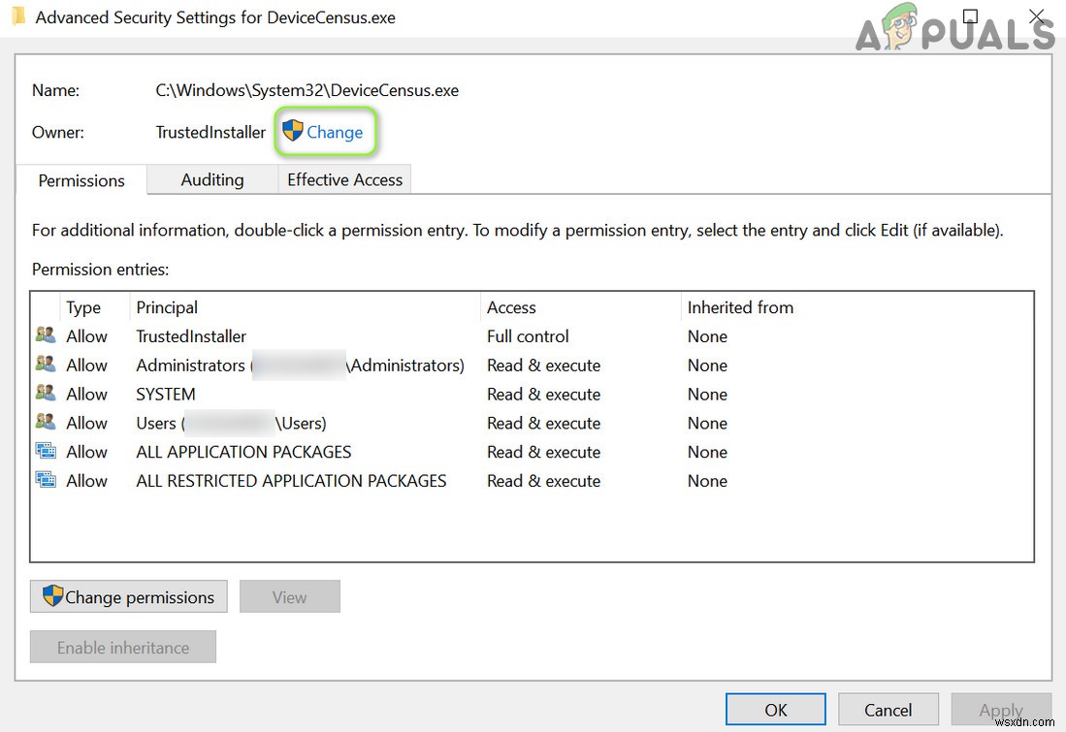Click the shield icon beside the Change link

click(292, 130)
